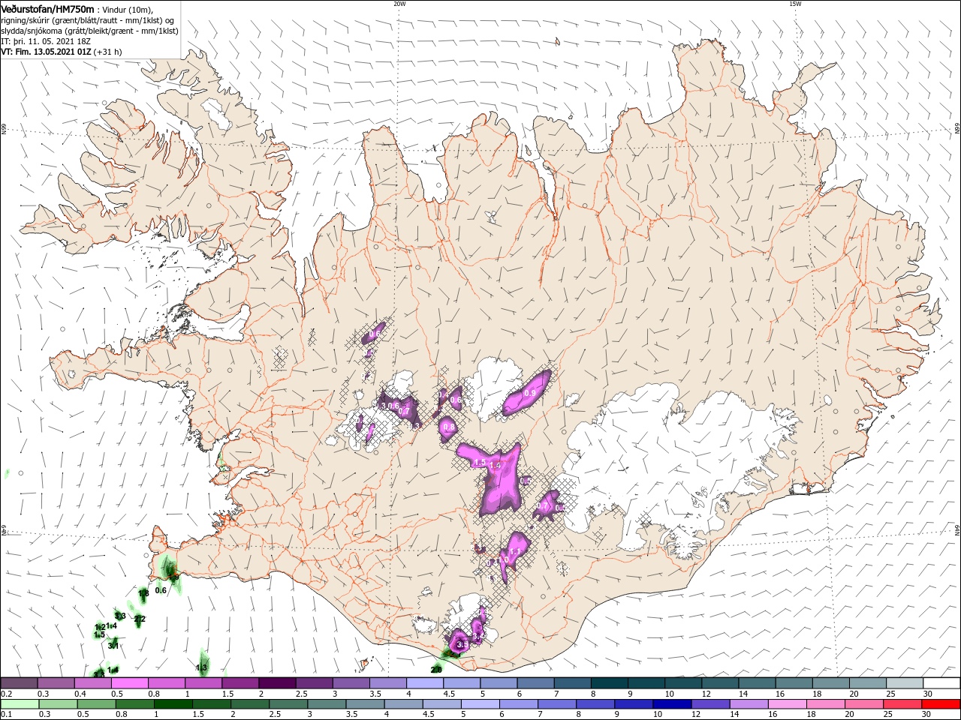Viewport: 961px width, 720px height.
Task: Pick upper scale swatch between 4 and 4.5
Action: point(425,682)
